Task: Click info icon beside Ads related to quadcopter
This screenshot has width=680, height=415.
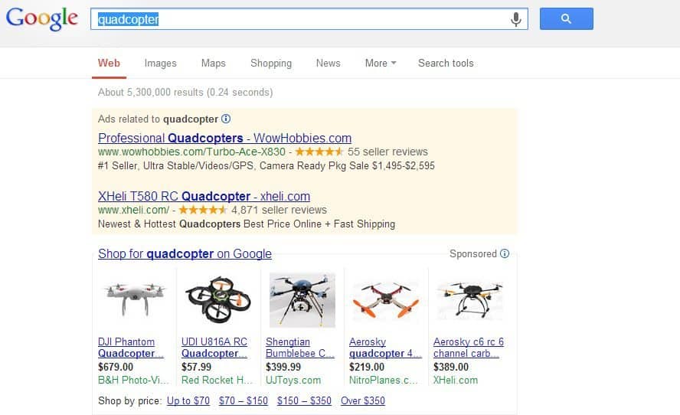Action: point(226,119)
